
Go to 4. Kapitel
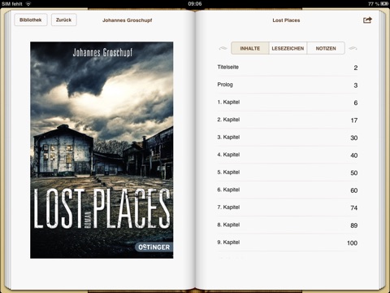click(x=288, y=155)
